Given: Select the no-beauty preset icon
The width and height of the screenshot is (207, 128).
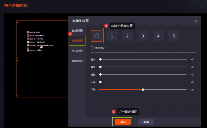Looking at the screenshot, I should (96, 36).
